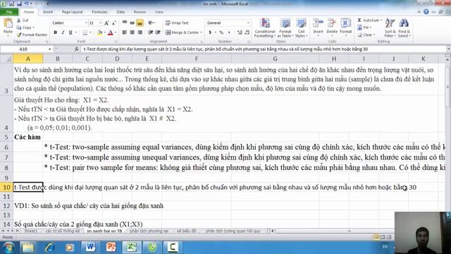Open the Conditional Formatting menu

(265, 28)
